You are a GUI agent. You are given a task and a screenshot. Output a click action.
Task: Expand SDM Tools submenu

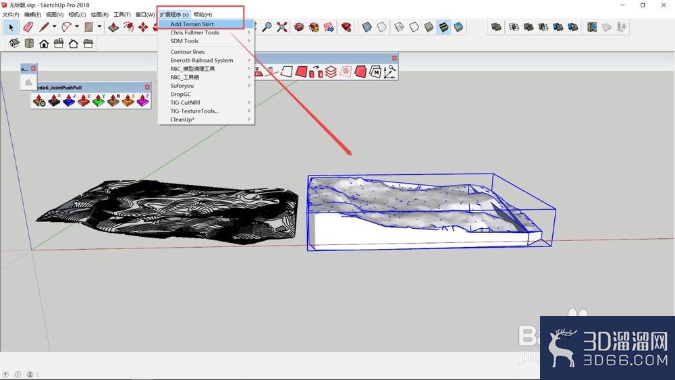pos(206,41)
